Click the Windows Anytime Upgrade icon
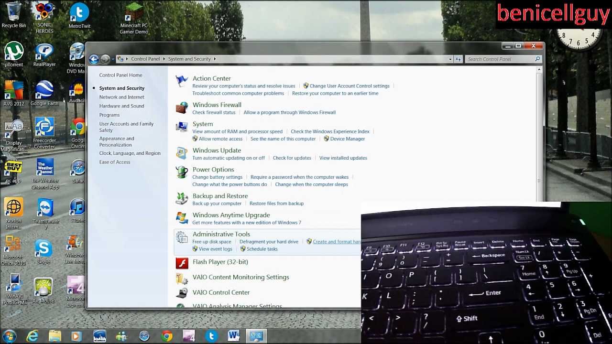Screen dimensions: 612x344 point(182,218)
